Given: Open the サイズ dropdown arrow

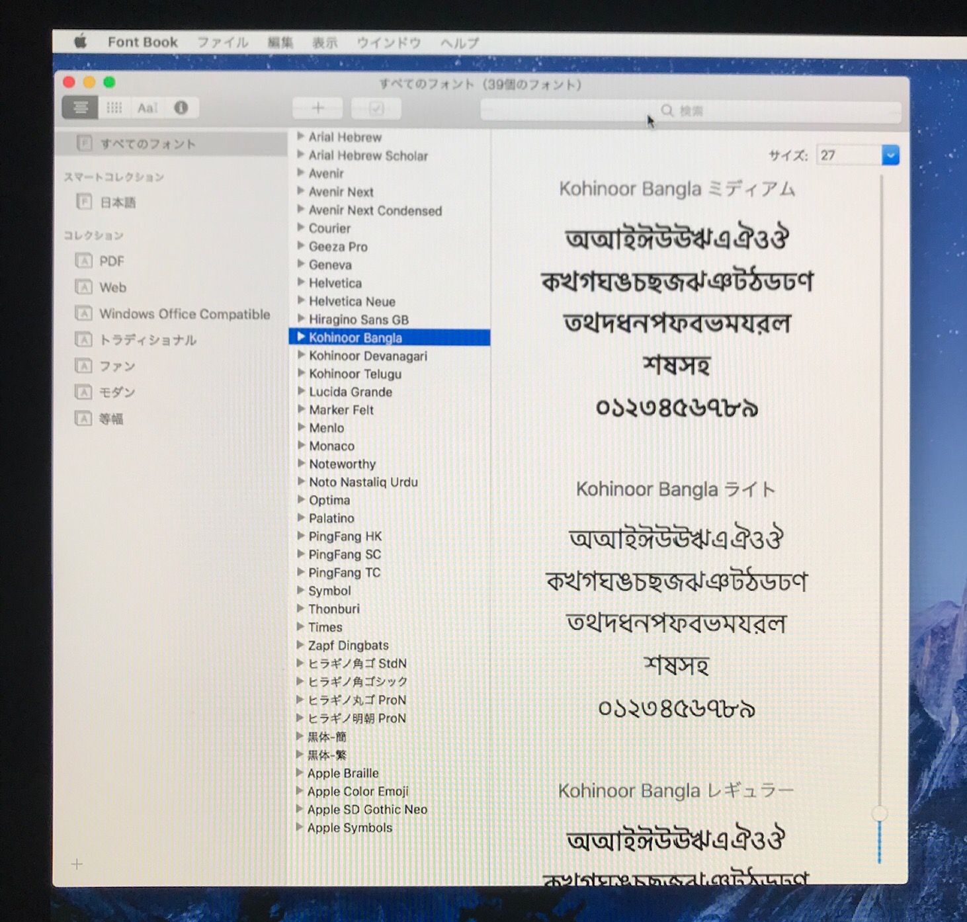Looking at the screenshot, I should tap(890, 155).
